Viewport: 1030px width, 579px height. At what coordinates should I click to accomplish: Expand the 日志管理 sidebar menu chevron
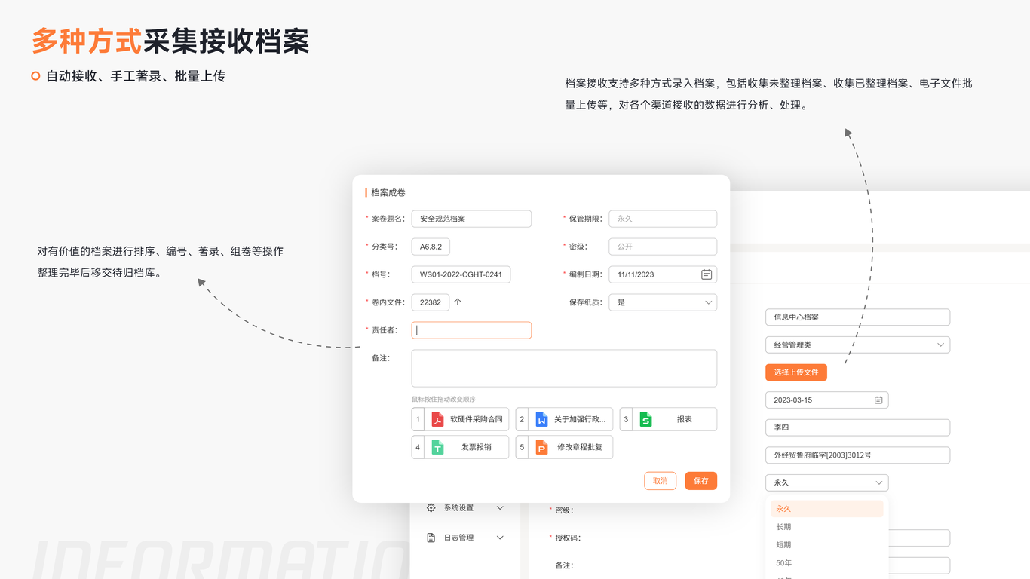point(500,538)
